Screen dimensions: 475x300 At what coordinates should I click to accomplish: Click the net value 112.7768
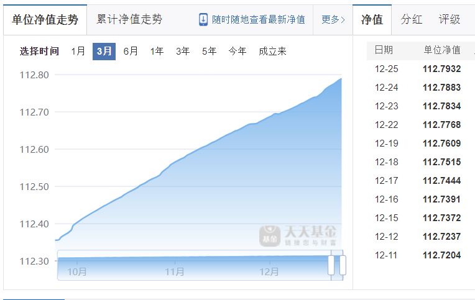(x=441, y=125)
